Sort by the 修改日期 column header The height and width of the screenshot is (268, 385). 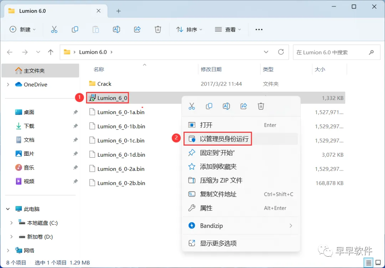coord(211,70)
